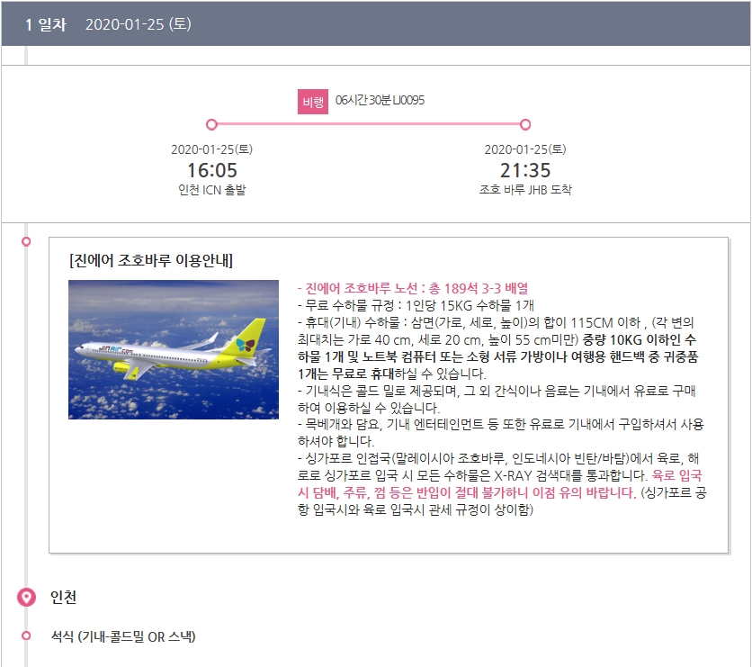Click the 16:05 departure time
The image size is (752, 667).
[x=211, y=170]
